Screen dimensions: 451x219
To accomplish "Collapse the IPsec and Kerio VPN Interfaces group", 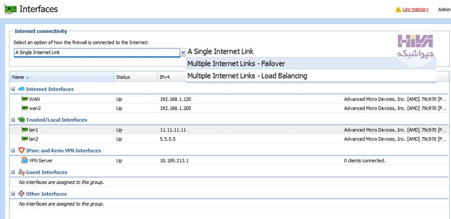I will coord(13,151).
